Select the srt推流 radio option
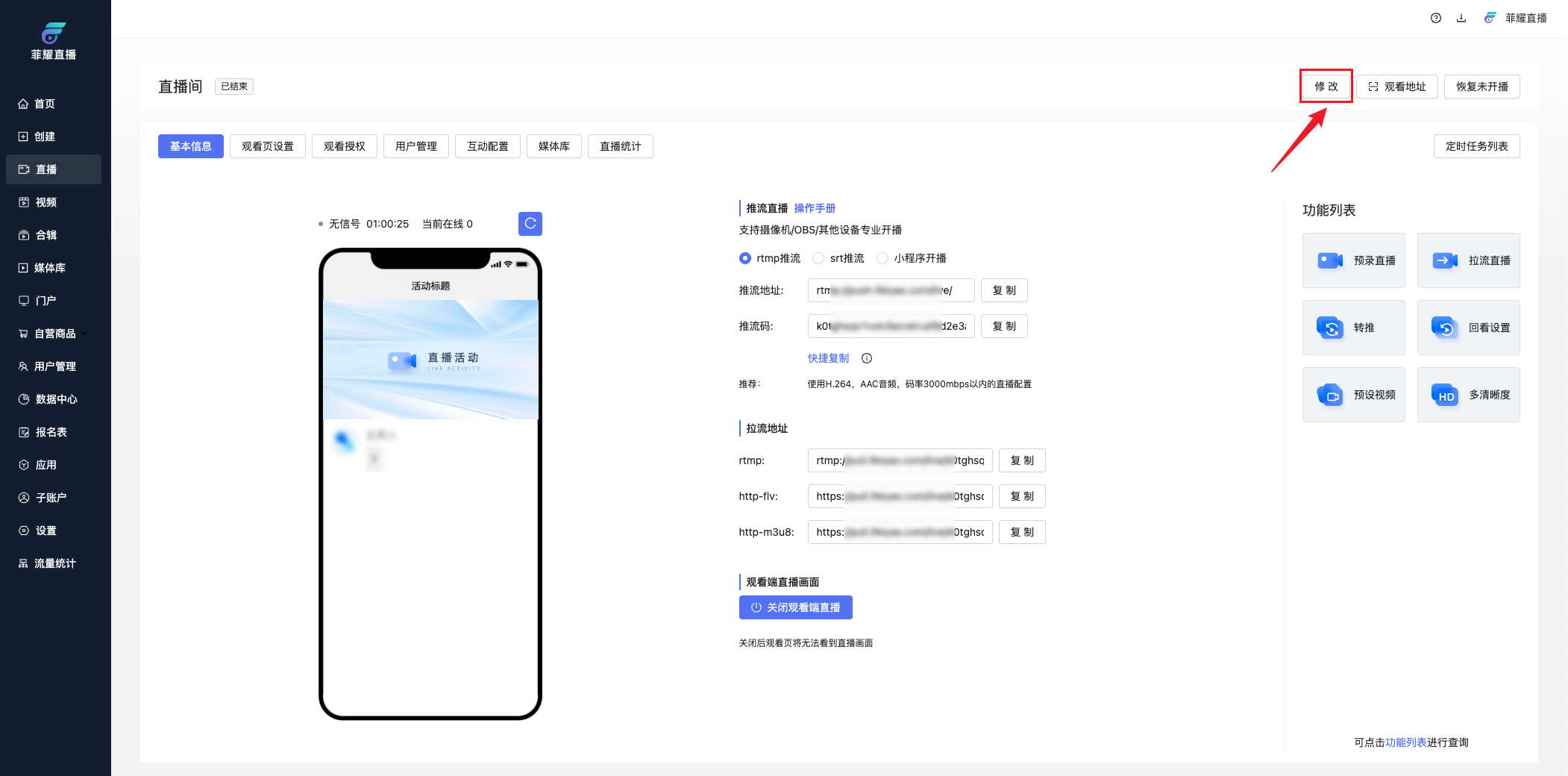Image resolution: width=1568 pixels, height=776 pixels. (x=818, y=258)
